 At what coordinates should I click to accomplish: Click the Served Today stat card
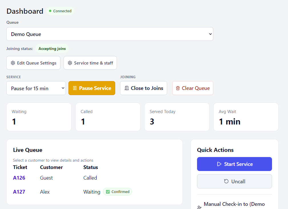coord(177,117)
